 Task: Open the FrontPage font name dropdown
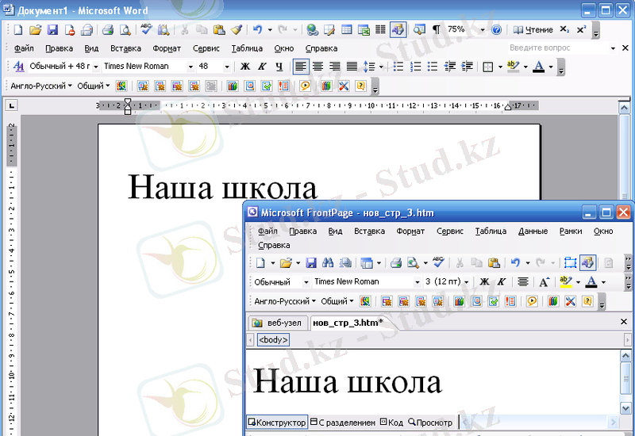[418, 282]
